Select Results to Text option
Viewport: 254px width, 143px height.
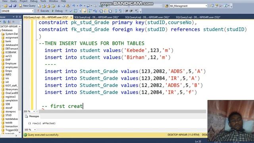point(101,11)
